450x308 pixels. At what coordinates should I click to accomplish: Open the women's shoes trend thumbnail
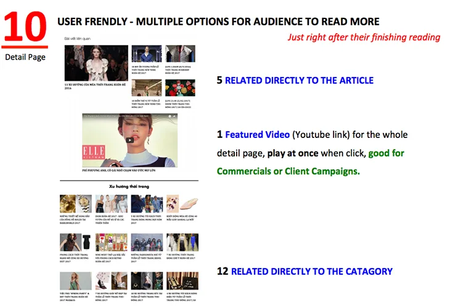(x=112, y=281)
